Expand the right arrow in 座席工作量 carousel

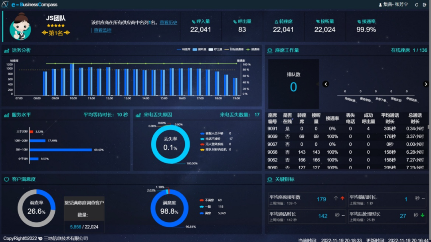[426, 84]
